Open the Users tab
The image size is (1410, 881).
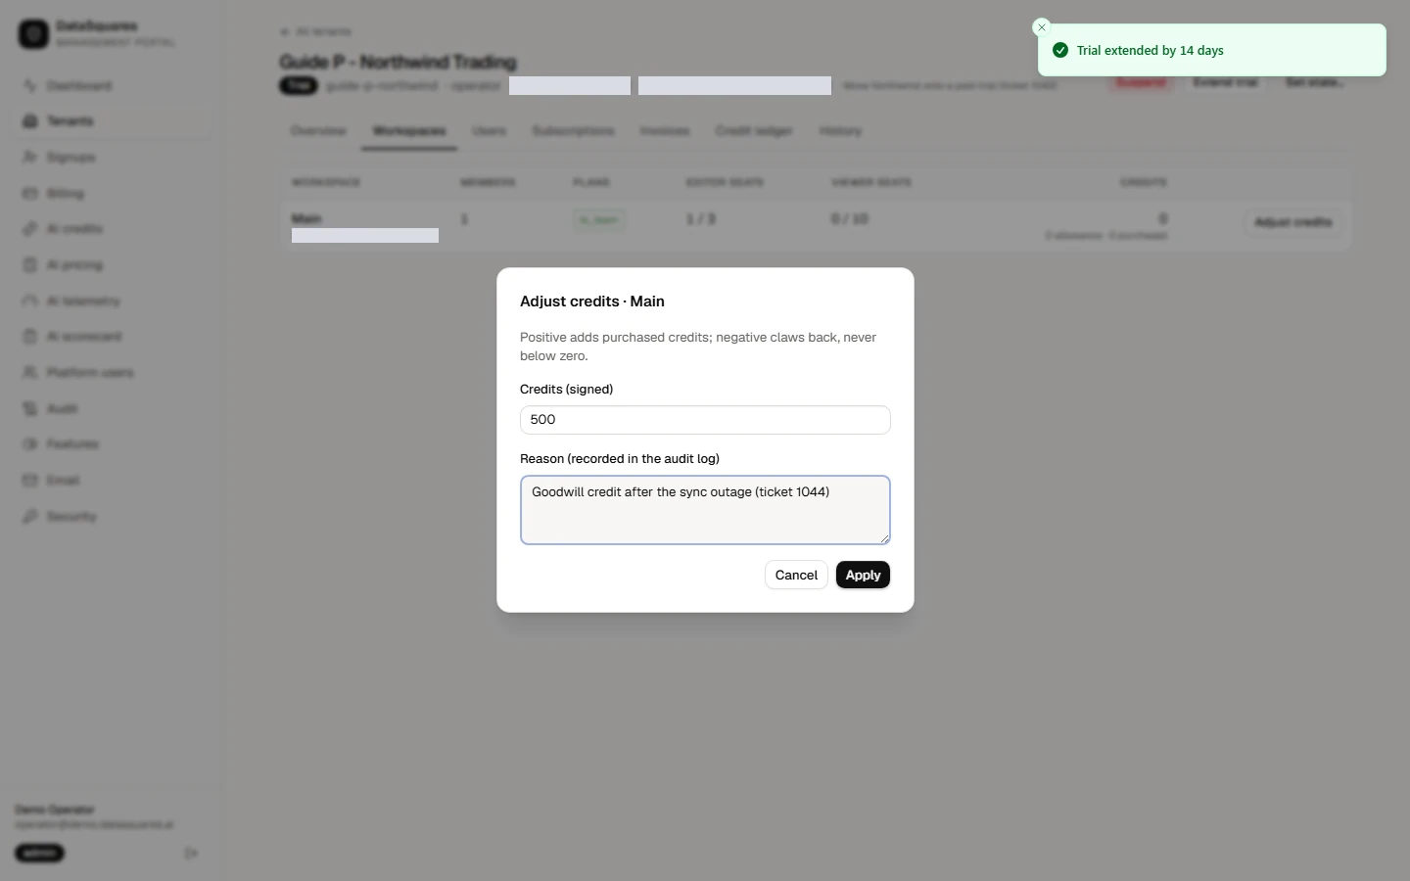coord(489,131)
